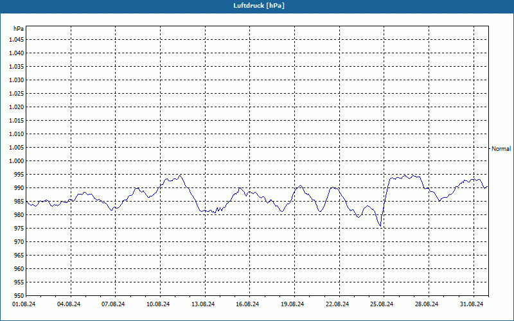Click the 1.000 y-axis value
Image resolution: width=514 pixels, height=321 pixels.
click(x=17, y=161)
